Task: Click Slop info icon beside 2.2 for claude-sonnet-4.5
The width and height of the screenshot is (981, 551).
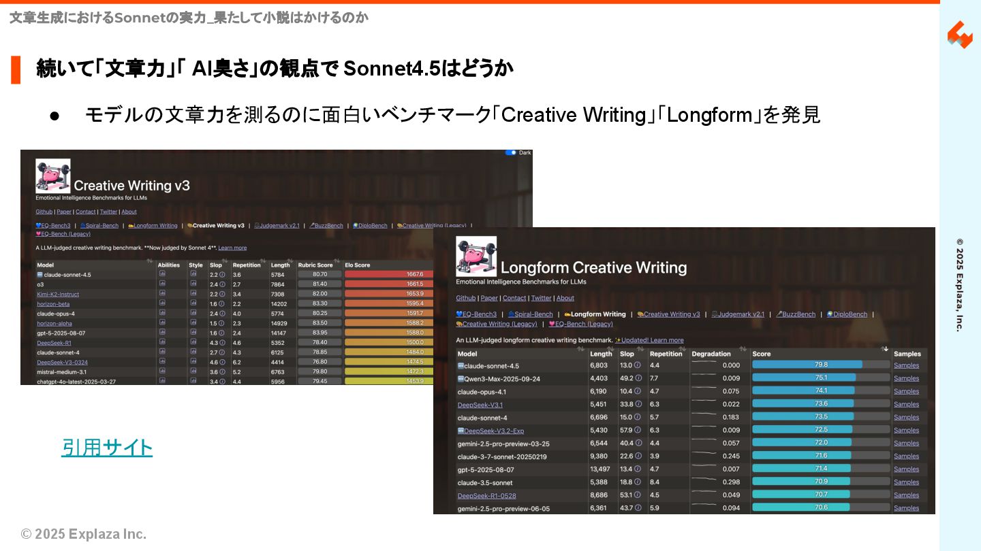Action: [222, 275]
